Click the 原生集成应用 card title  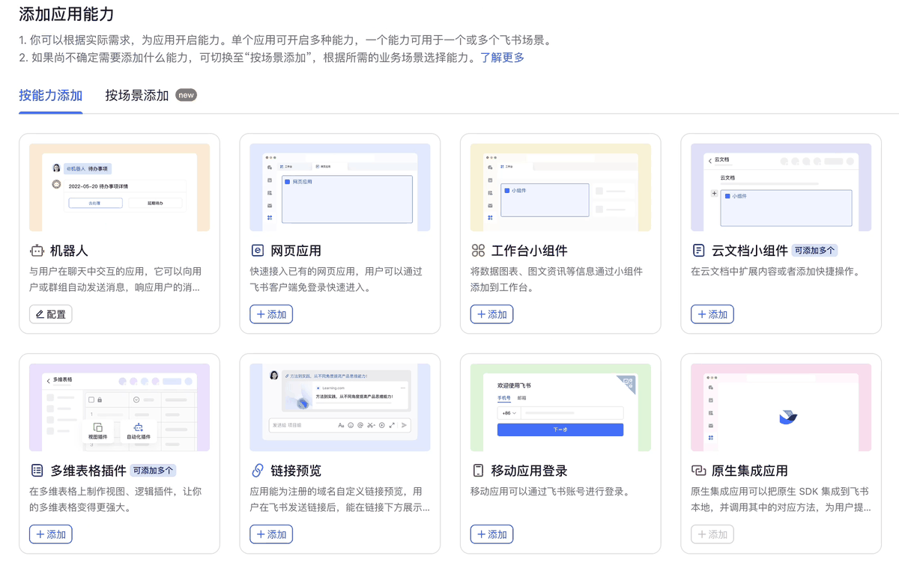click(x=750, y=471)
